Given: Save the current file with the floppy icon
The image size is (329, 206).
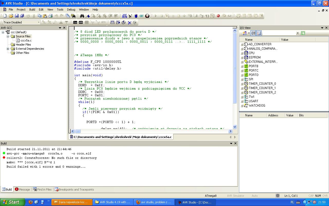Looking at the screenshot, I should pos(17,16).
